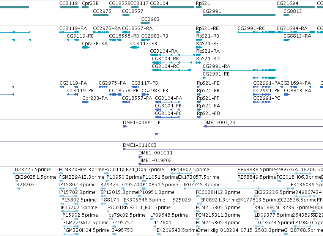Screen dimensions: 323x236
Task: Select EST IP07745.3prime
Action: pyautogui.click(x=237, y=189)
